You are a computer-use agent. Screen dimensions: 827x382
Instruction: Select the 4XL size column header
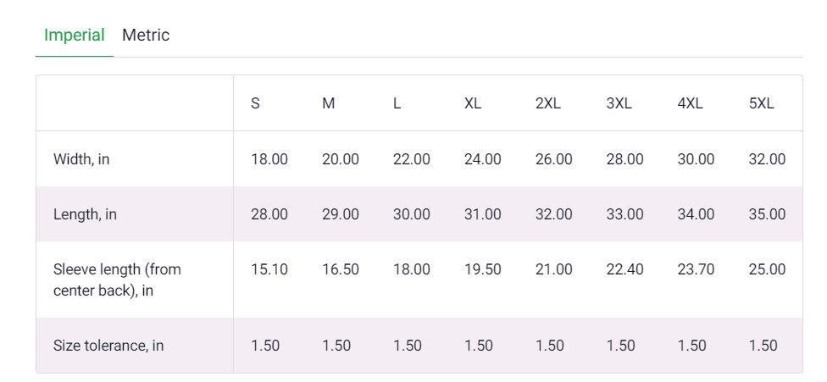tap(690, 104)
